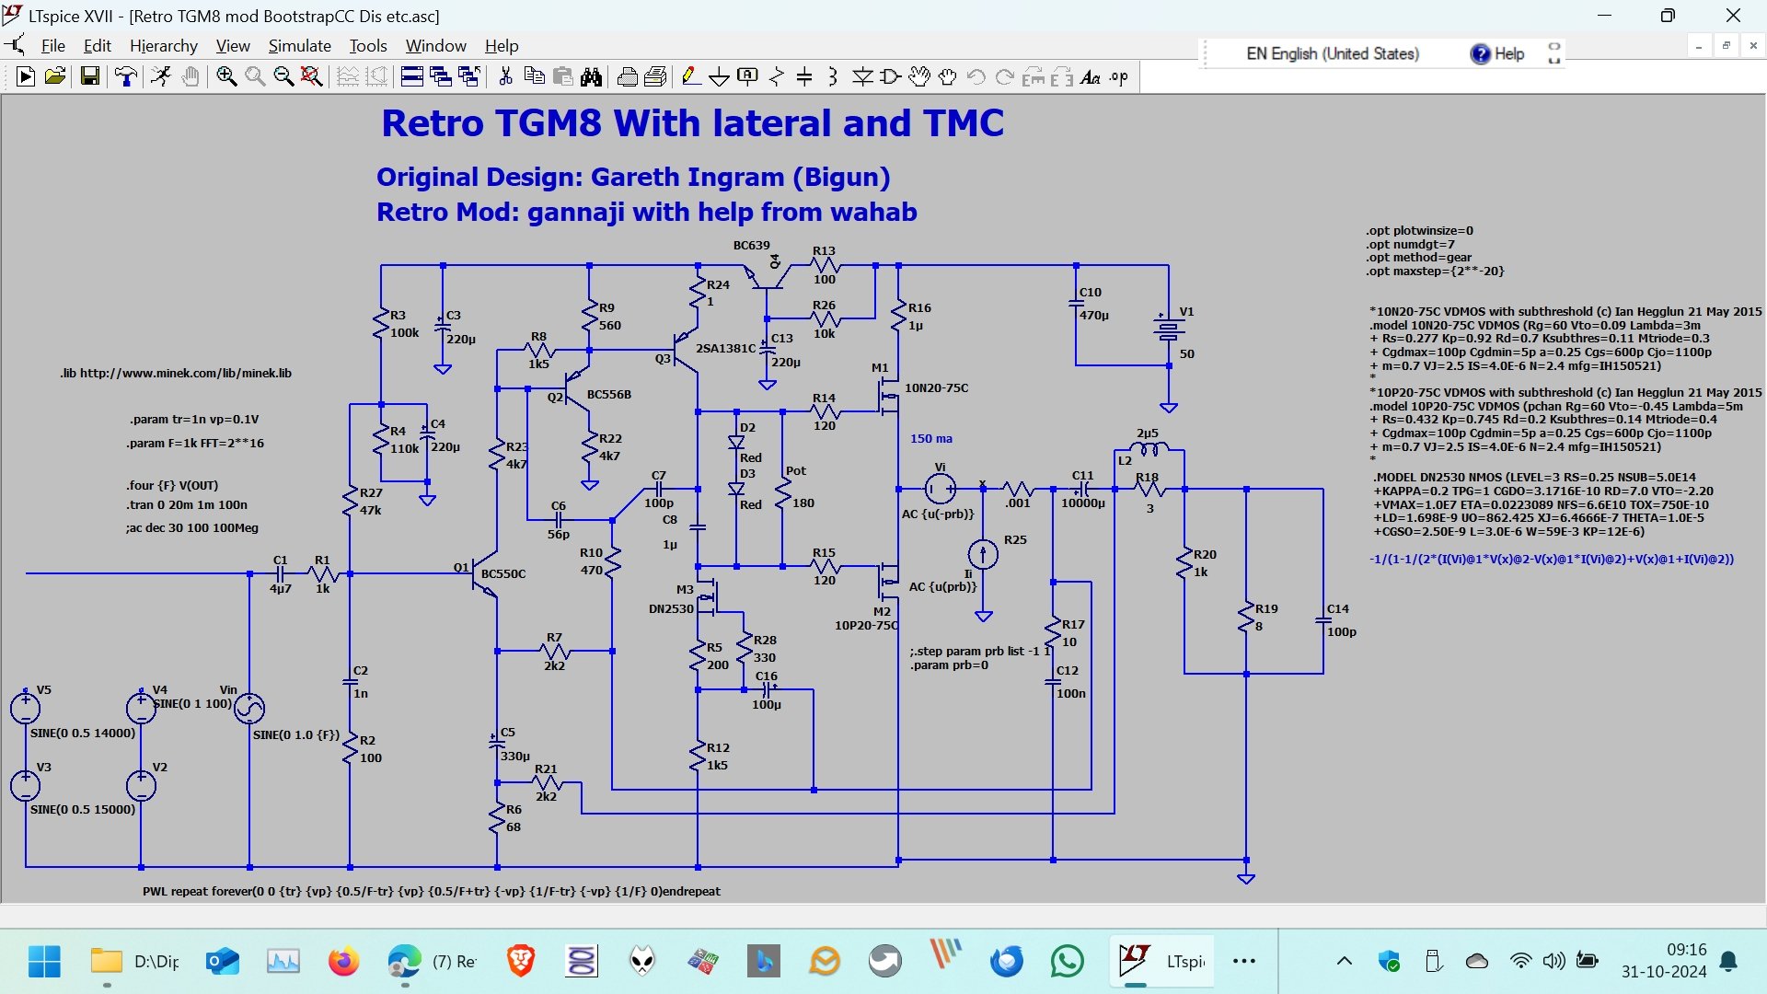Click the language bar Help button
The height and width of the screenshot is (994, 1767).
(1497, 53)
